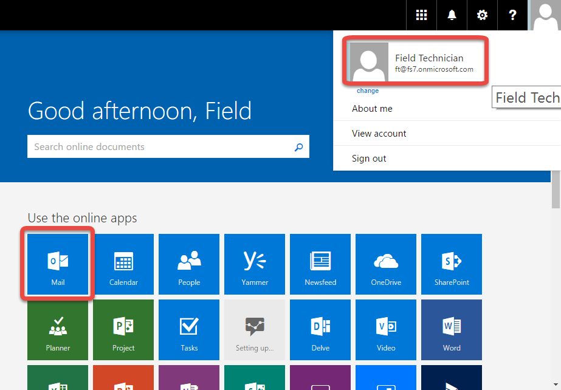Open the Mail app tile
The image size is (561, 390).
(x=58, y=264)
